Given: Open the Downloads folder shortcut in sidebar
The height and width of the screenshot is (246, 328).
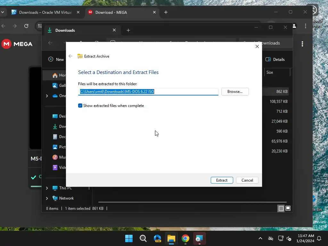Looking at the screenshot, I should pos(59,126).
